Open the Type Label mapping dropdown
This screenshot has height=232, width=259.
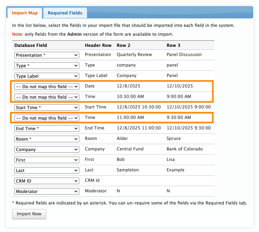pos(46,76)
